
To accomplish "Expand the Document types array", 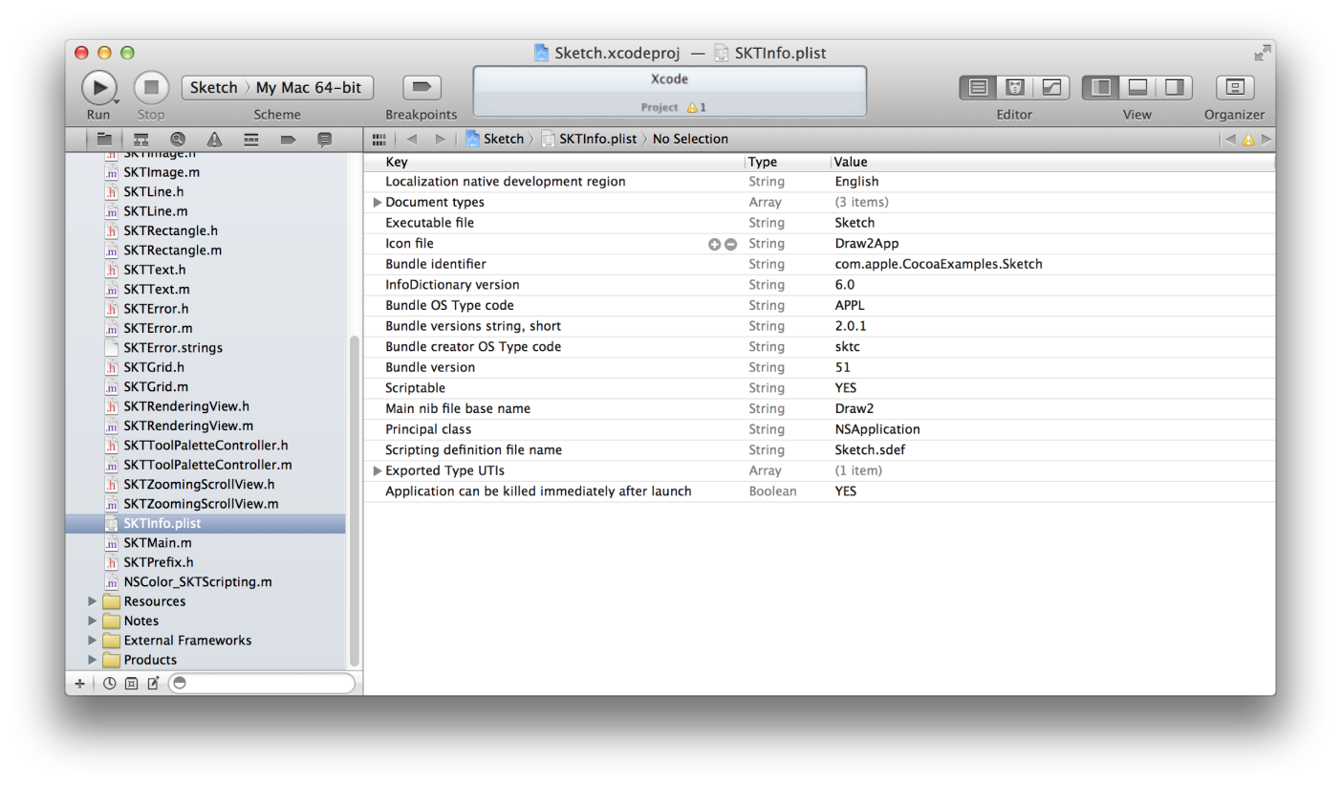I will pyautogui.click(x=378, y=203).
